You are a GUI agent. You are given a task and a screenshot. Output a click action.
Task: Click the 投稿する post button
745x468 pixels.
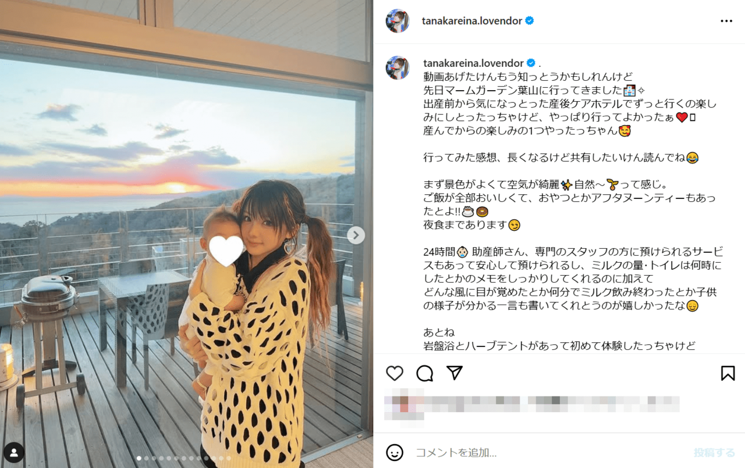coord(714,452)
